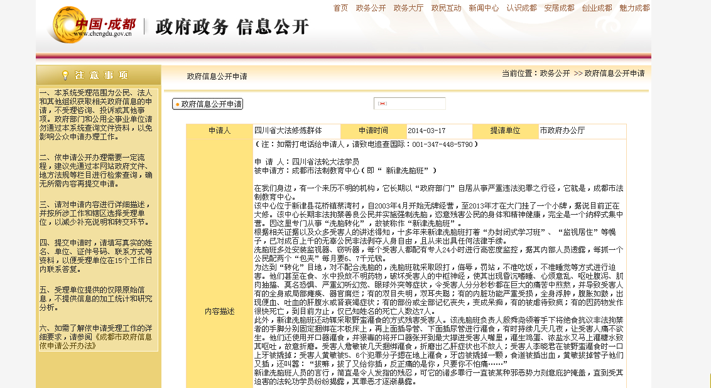Go to 政务大厅 in the top navigation
Viewport: 711px width, 388px height.
(408, 8)
